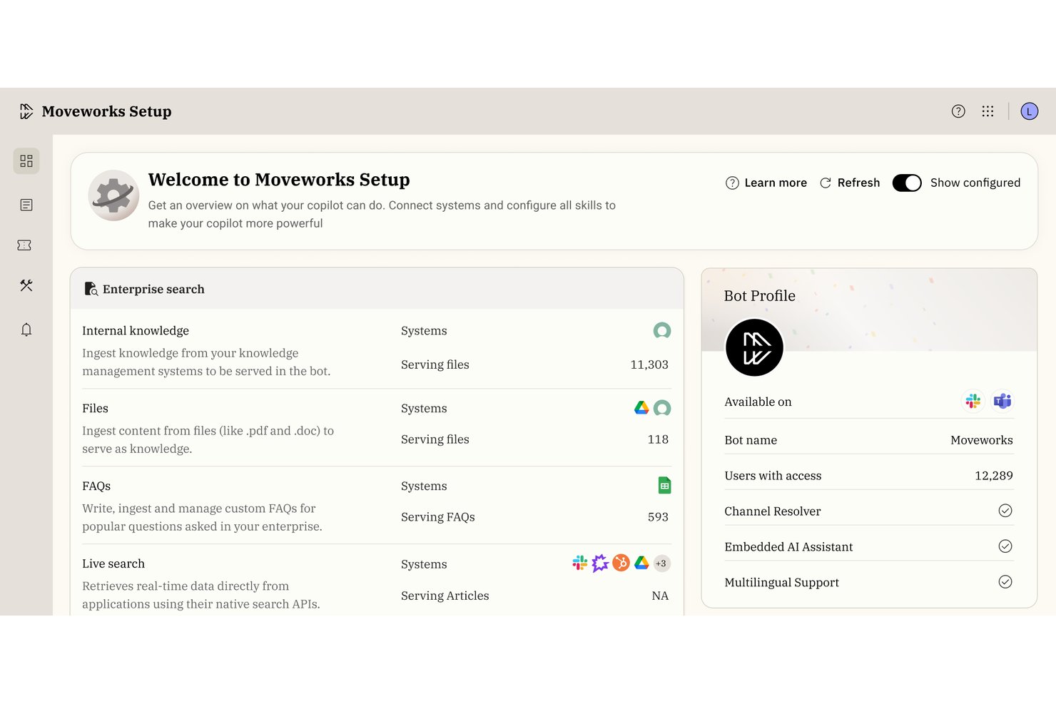The width and height of the screenshot is (1056, 704).
Task: Click the Bot Profile heading
Action: coord(760,296)
